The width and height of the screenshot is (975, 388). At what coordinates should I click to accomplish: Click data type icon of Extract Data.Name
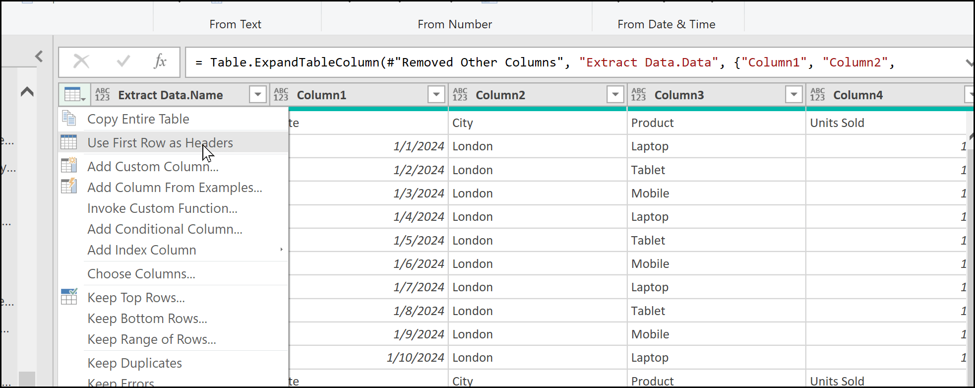point(103,95)
